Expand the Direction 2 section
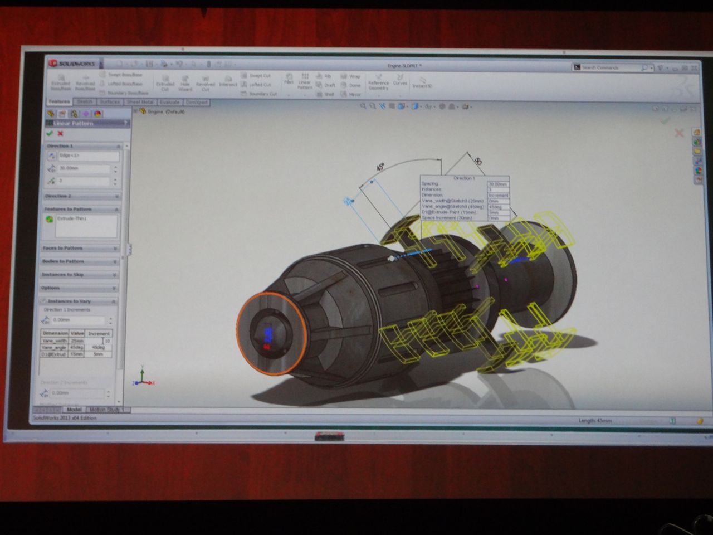This screenshot has width=713, height=535. click(81, 196)
